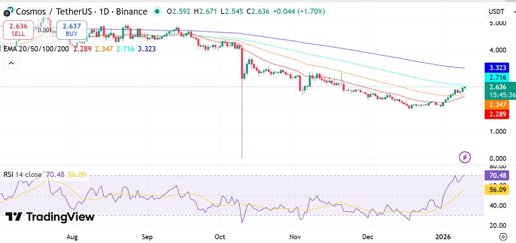The width and height of the screenshot is (516, 243).
Task: Open quick trading with the lightning bolt icon
Action: click(x=465, y=157)
